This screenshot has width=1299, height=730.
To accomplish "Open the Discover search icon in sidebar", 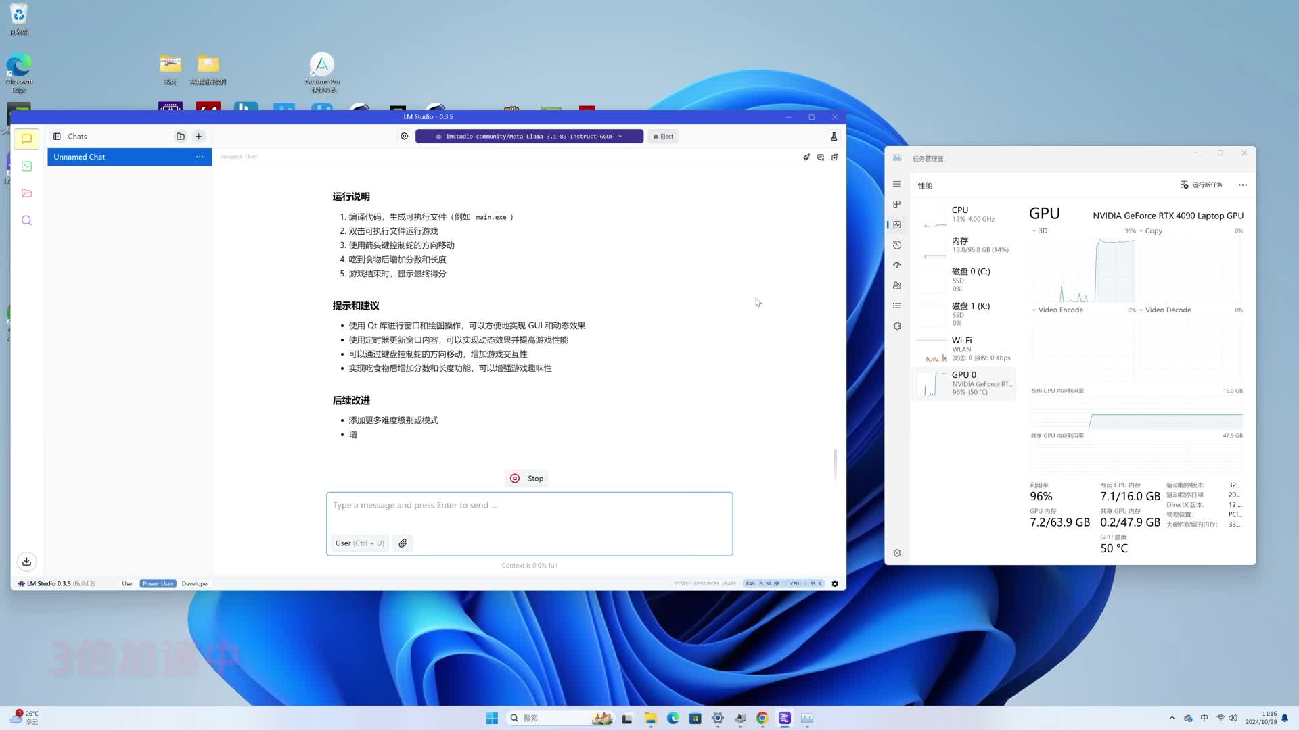I will [26, 220].
